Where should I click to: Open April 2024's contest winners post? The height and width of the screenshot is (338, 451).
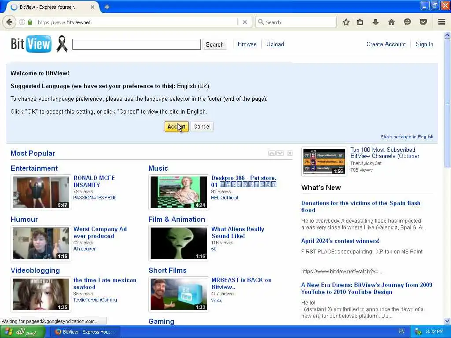tap(340, 241)
